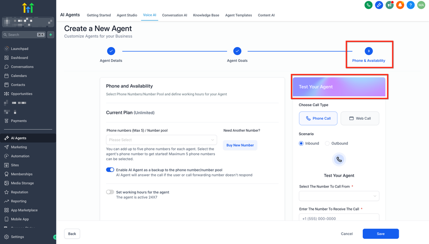Image resolution: width=429 pixels, height=244 pixels.
Task: Click the Sites sidebar icon
Action: coord(7,165)
